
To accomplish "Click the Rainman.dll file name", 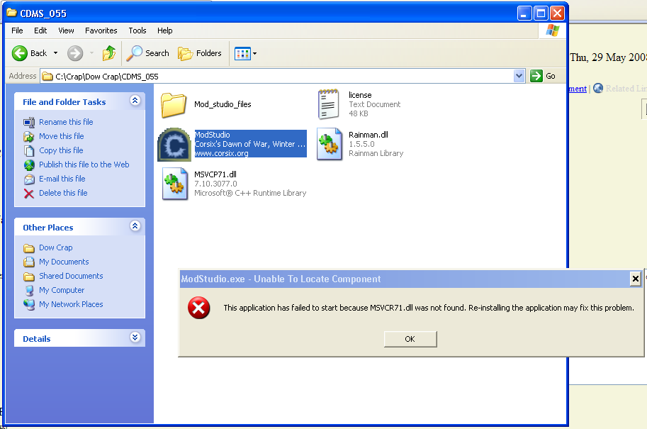I will pyautogui.click(x=368, y=135).
